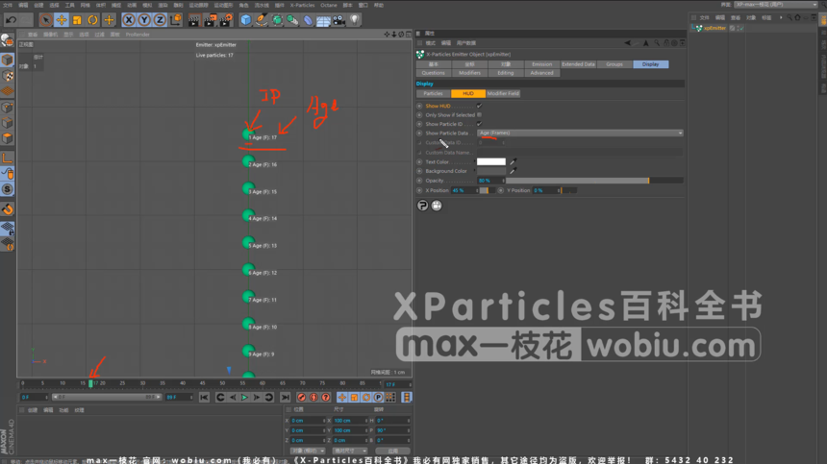
Task: Open the X-Particles menu
Action: [x=302, y=5]
